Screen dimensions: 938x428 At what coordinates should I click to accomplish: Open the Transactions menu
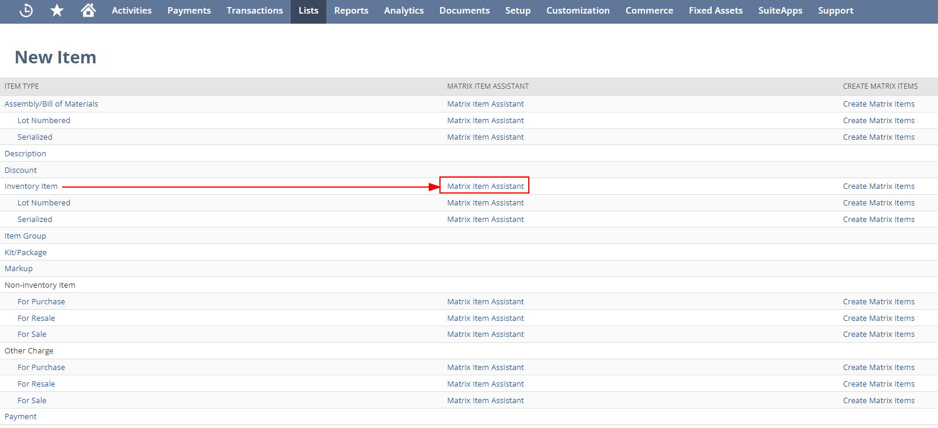click(x=255, y=11)
